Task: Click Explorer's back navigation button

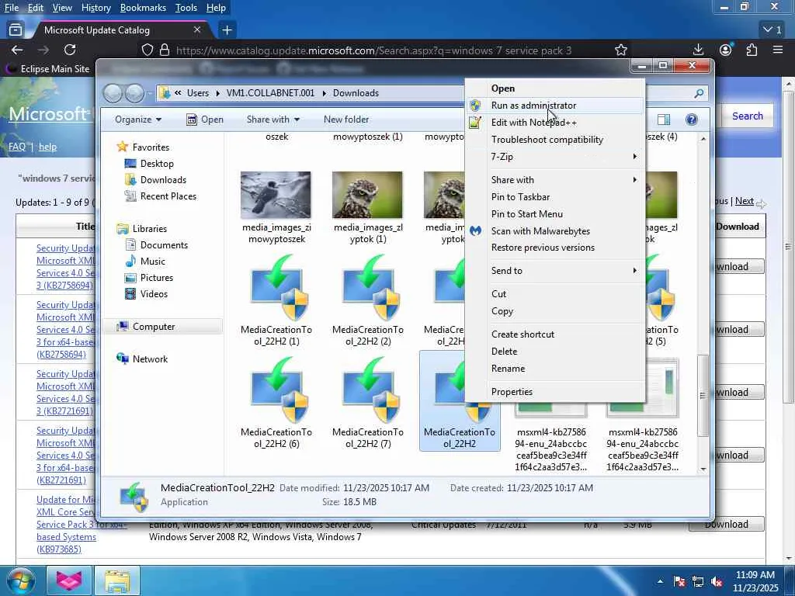Action: click(113, 93)
